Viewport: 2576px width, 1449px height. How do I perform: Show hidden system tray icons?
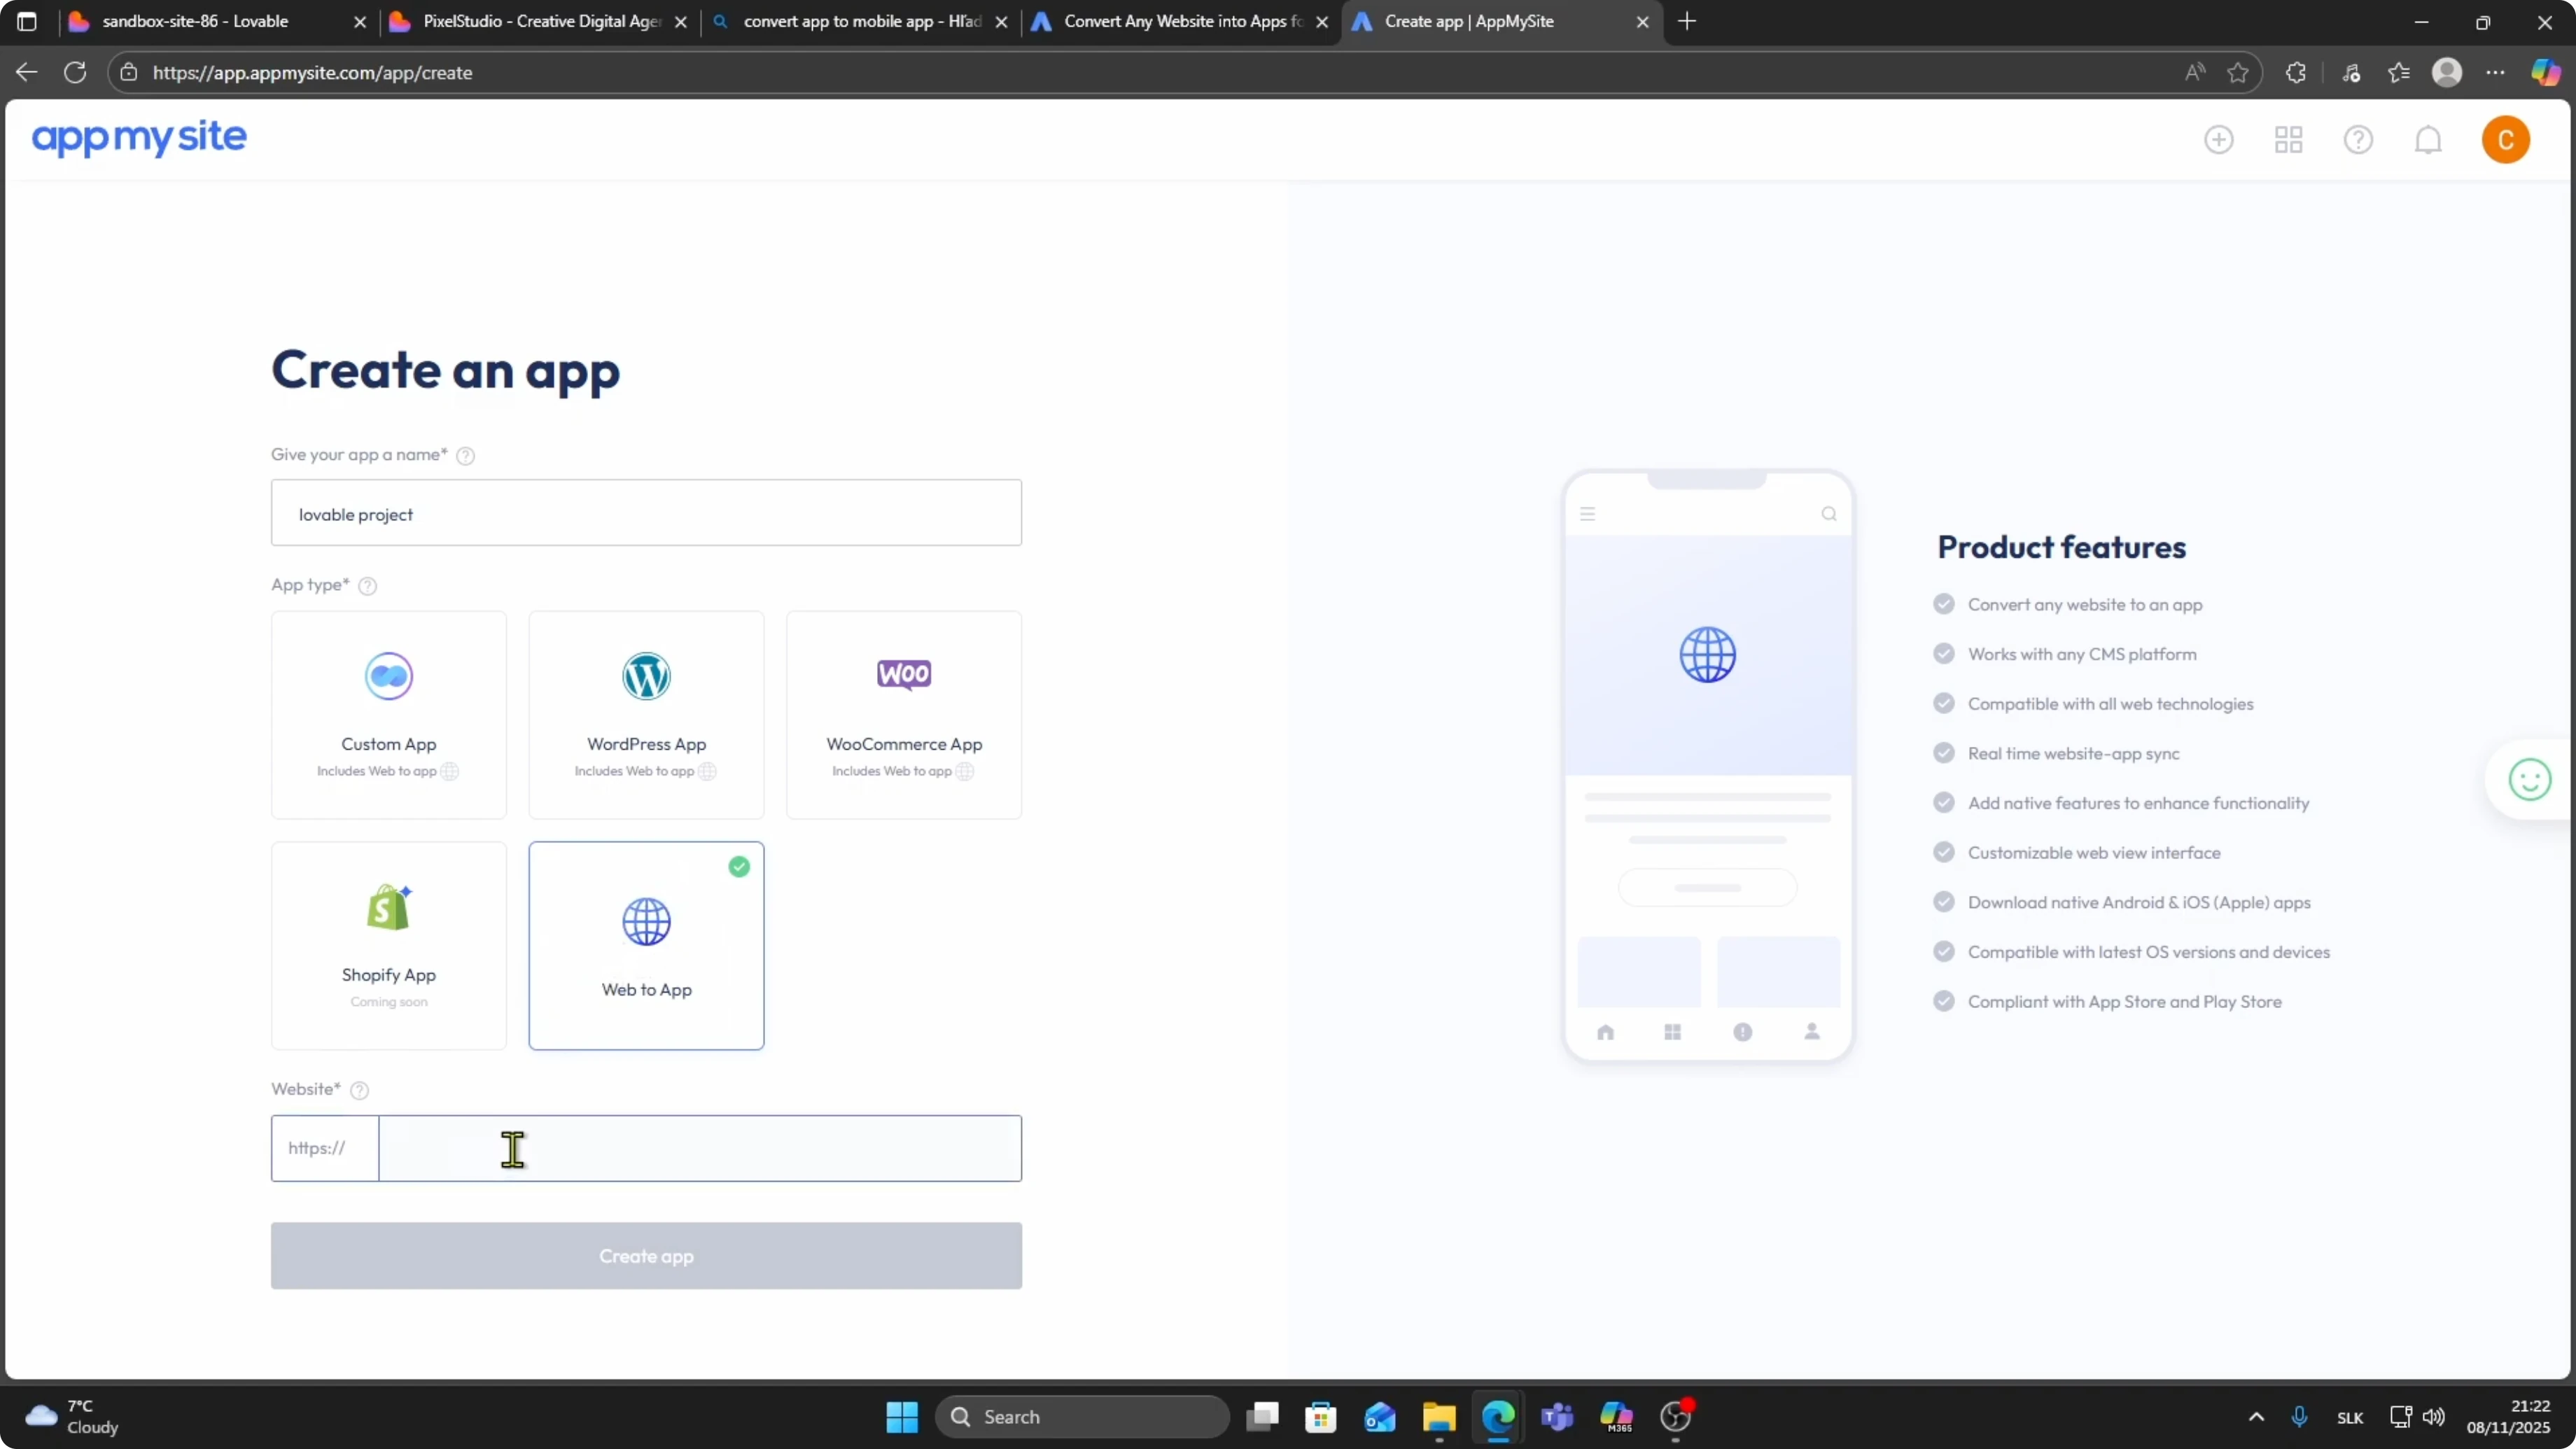2256,1417
